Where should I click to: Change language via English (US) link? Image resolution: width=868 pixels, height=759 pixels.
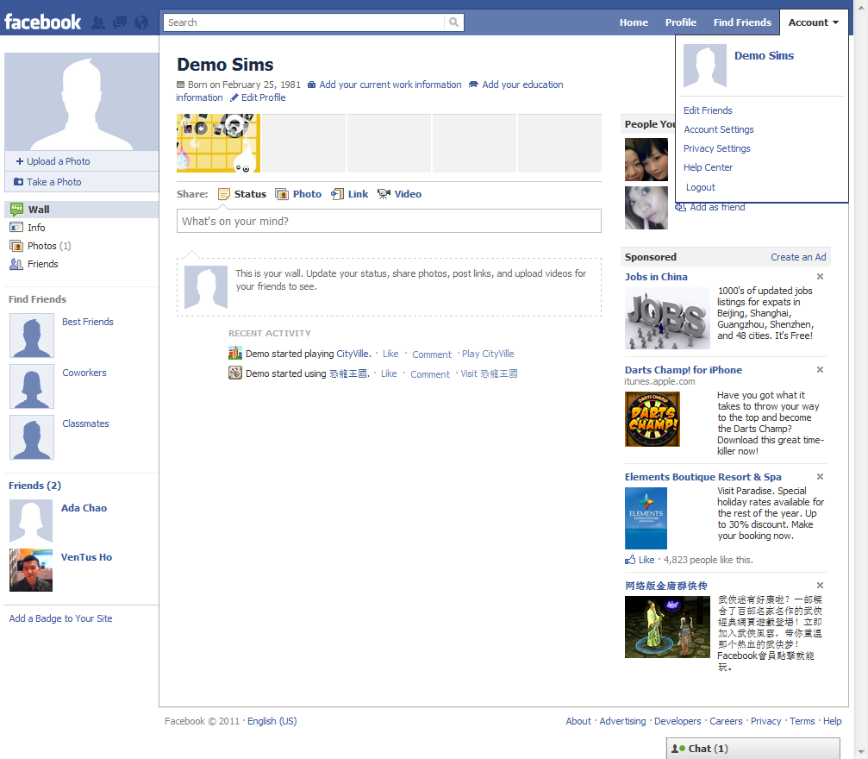coord(272,721)
